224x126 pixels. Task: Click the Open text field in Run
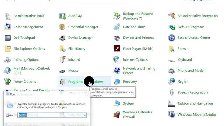click(x=52, y=115)
